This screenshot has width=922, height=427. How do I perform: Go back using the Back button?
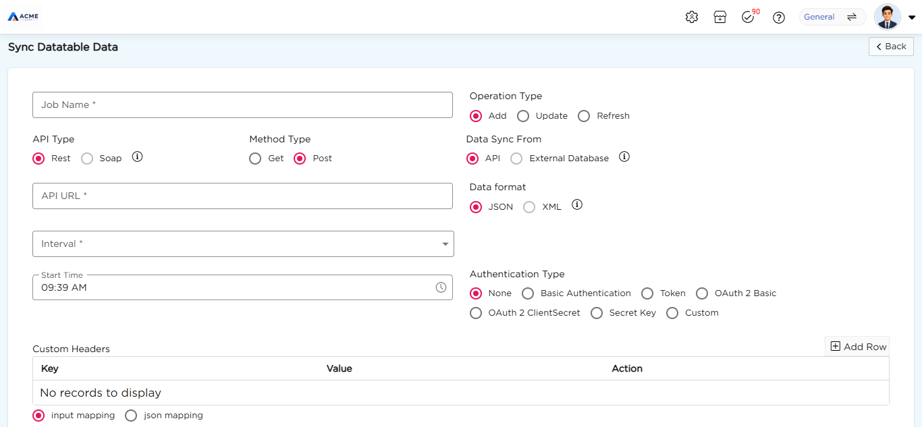891,47
